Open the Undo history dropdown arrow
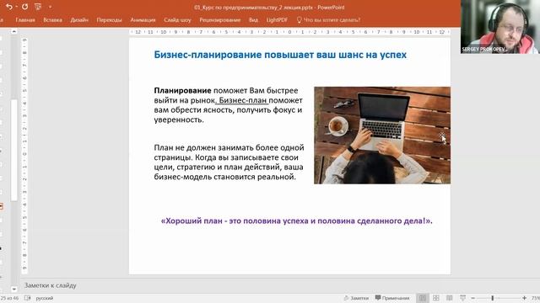 point(17,7)
